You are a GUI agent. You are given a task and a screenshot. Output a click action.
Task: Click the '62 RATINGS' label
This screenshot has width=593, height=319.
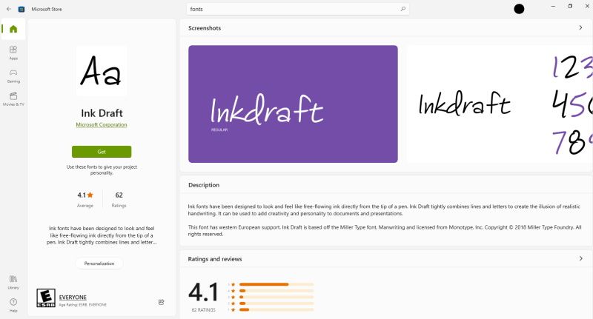click(203, 310)
